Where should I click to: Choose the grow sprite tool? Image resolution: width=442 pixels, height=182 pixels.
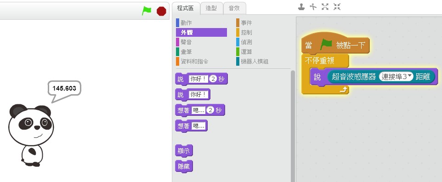tap(325, 7)
